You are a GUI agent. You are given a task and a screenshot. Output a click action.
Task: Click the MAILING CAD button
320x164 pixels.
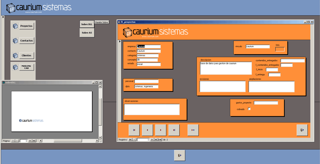click(27, 67)
